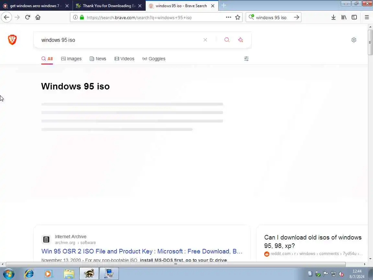This screenshot has width=373, height=280.
Task: Open a new browser tab
Action: pyautogui.click(x=224, y=5)
